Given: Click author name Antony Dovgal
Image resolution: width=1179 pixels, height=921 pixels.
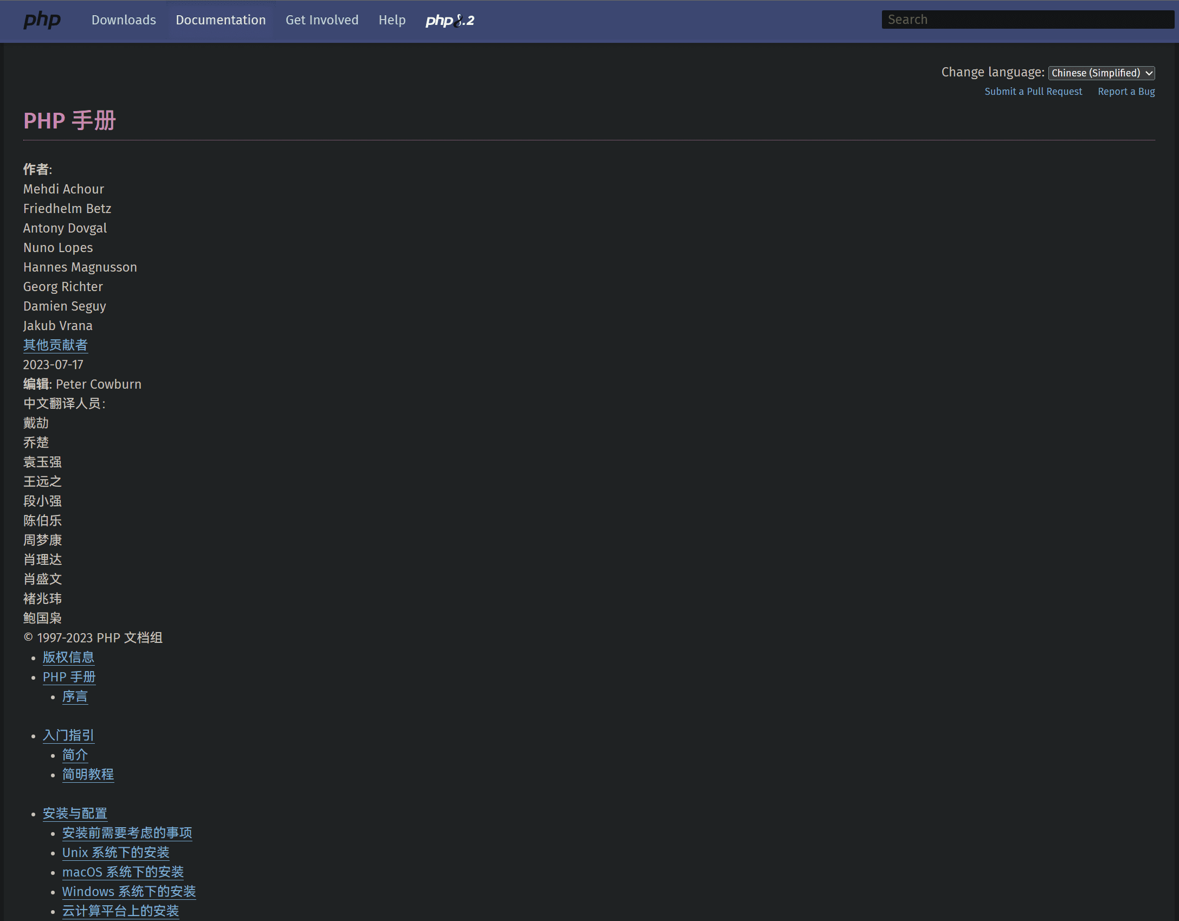Looking at the screenshot, I should pos(65,228).
